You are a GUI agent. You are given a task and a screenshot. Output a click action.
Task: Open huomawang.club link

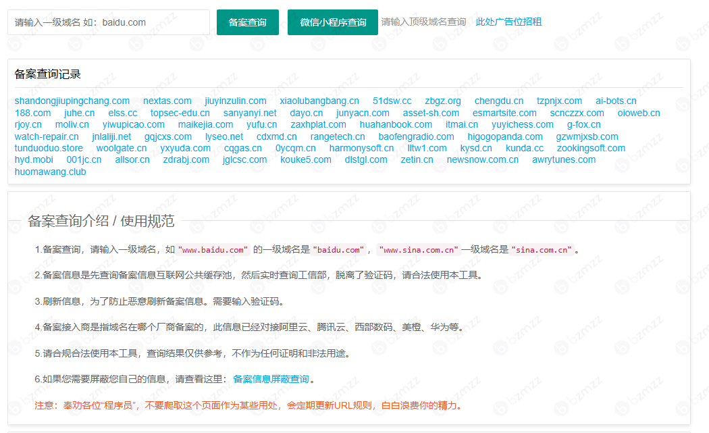50,172
